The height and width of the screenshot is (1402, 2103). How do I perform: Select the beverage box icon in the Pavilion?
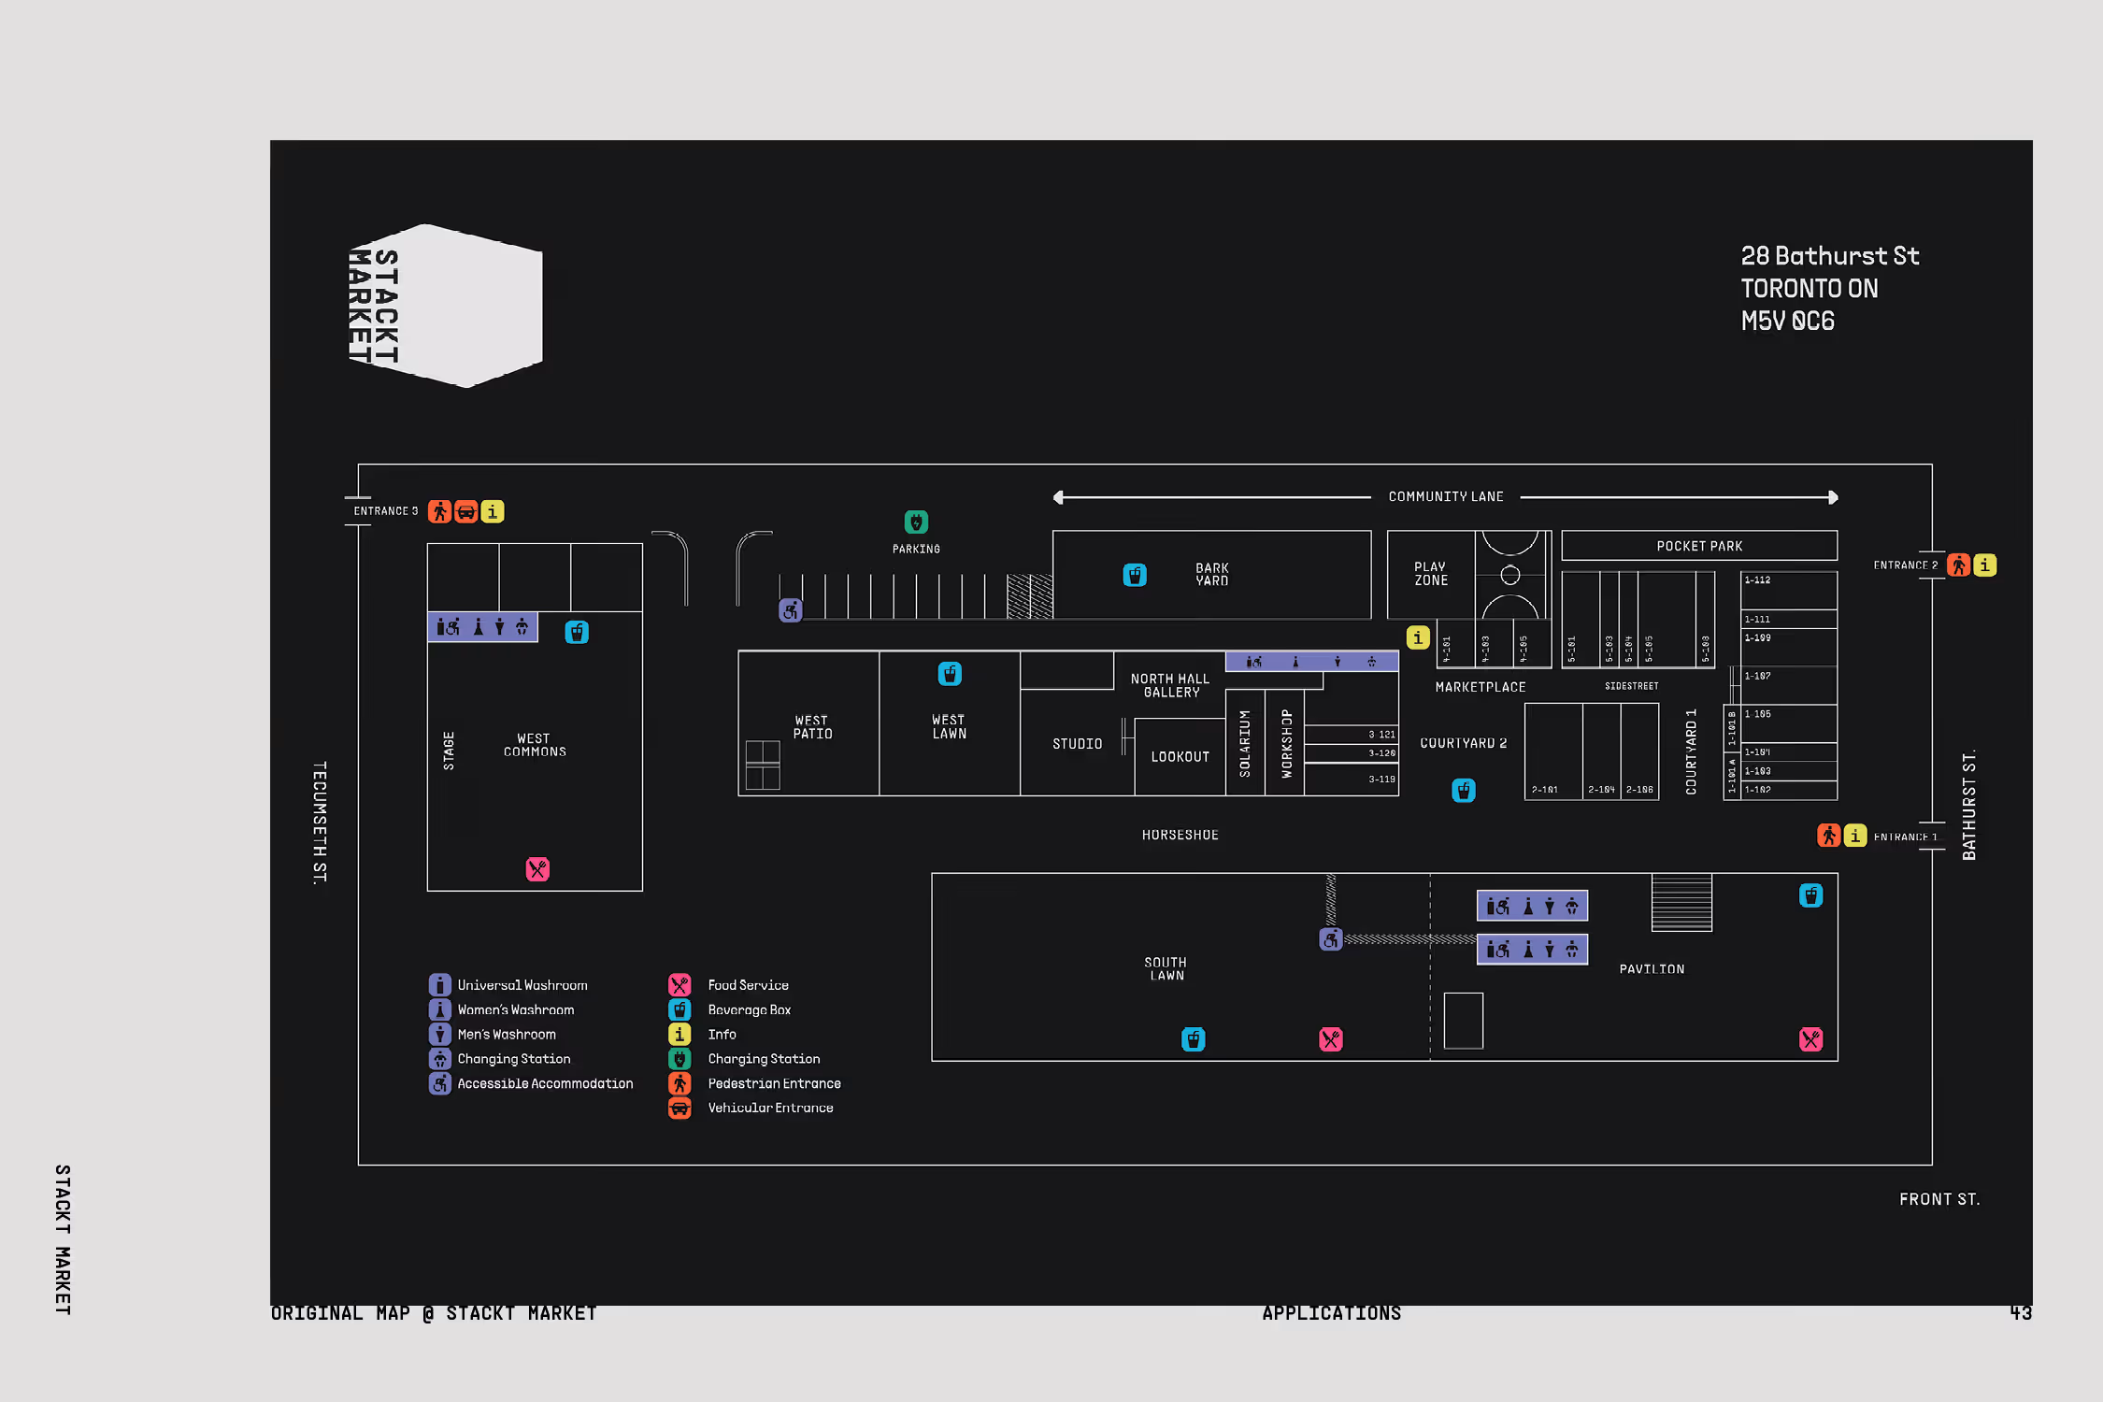1811,895
